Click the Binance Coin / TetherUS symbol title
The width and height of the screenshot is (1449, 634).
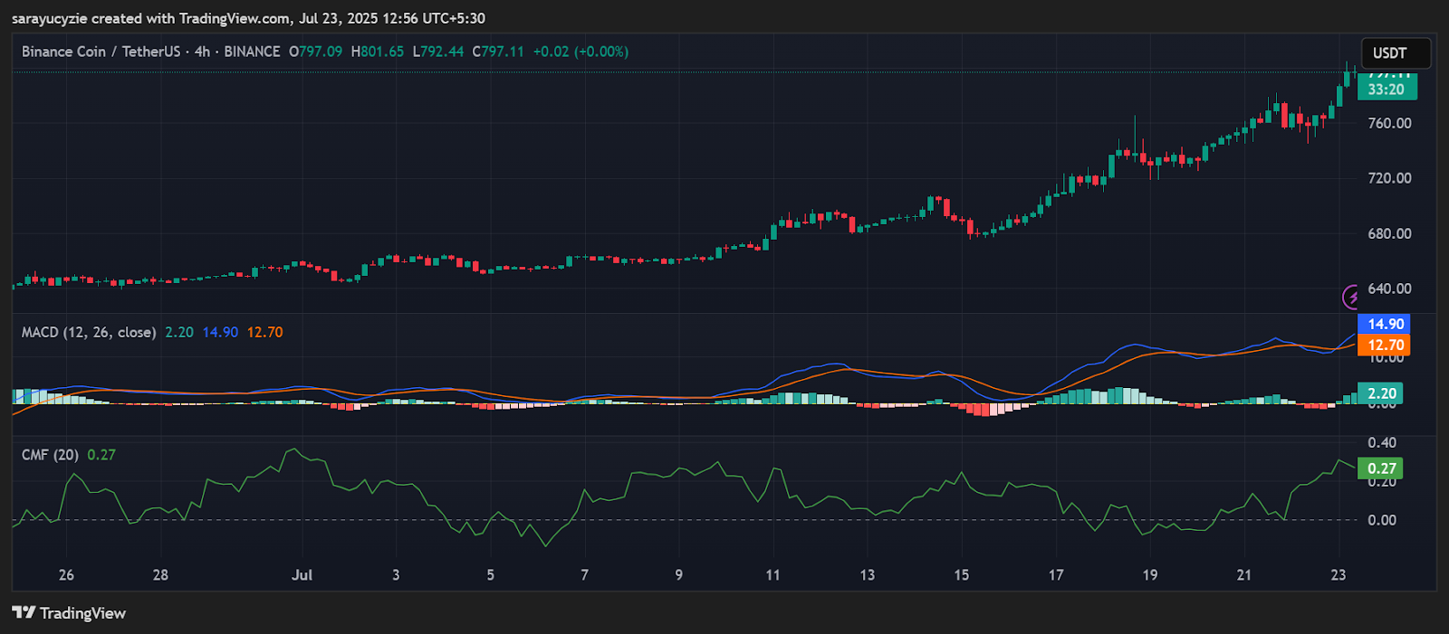click(x=101, y=52)
